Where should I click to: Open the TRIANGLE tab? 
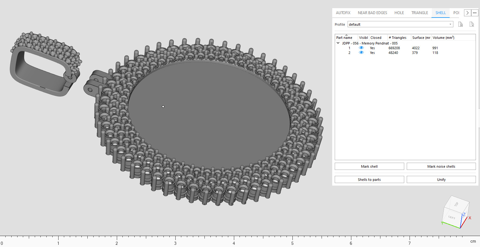click(x=420, y=13)
